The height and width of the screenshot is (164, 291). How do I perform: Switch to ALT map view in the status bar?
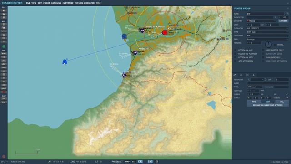pos(140,162)
